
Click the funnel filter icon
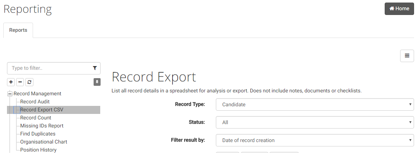[95, 68]
